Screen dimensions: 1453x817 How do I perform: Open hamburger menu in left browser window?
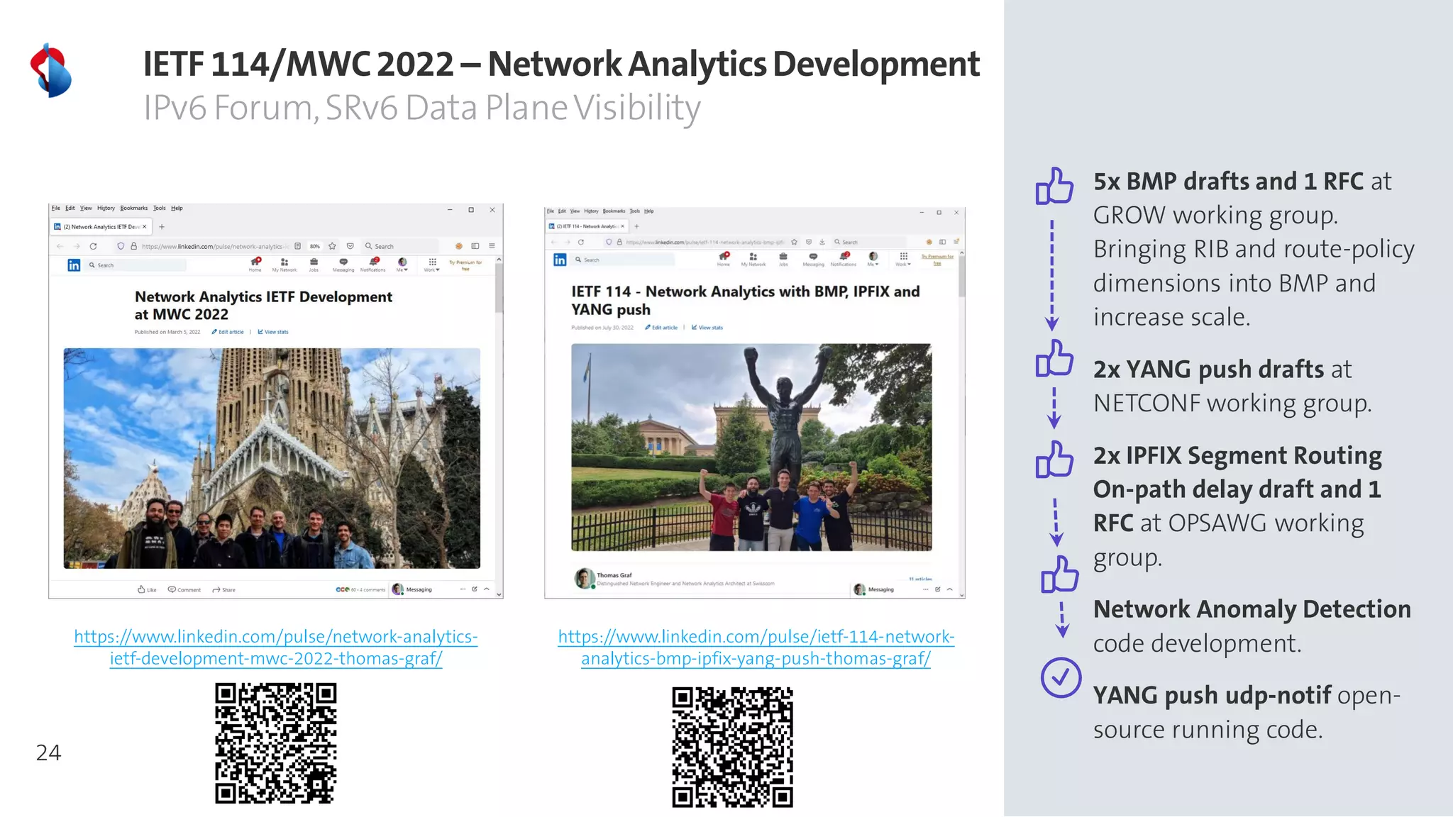click(492, 246)
